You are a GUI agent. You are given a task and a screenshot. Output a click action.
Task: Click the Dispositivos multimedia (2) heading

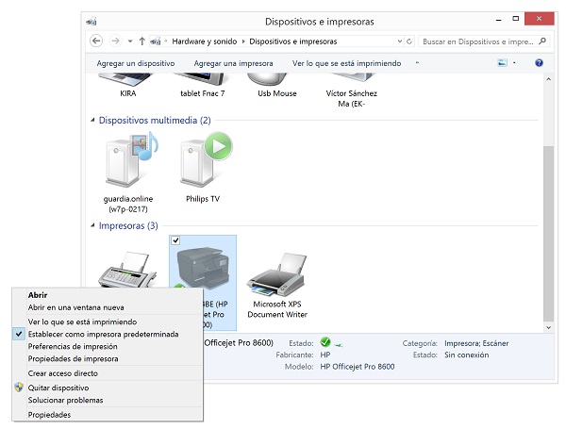[155, 120]
